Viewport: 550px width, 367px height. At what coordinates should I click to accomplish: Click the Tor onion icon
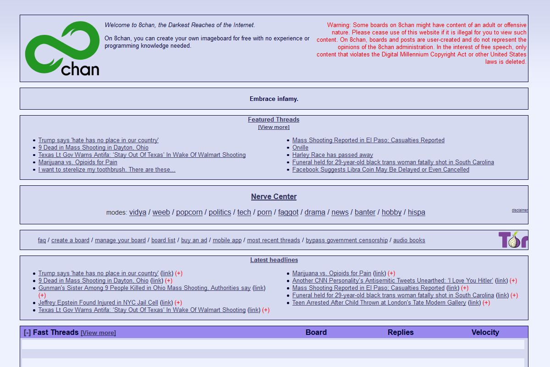pyautogui.click(x=513, y=239)
